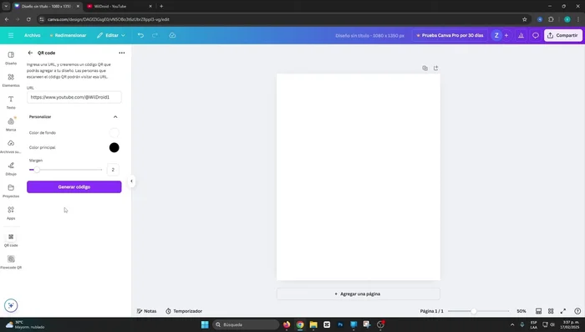Open the Diseño sidebar panel
585x332 pixels.
point(11,58)
